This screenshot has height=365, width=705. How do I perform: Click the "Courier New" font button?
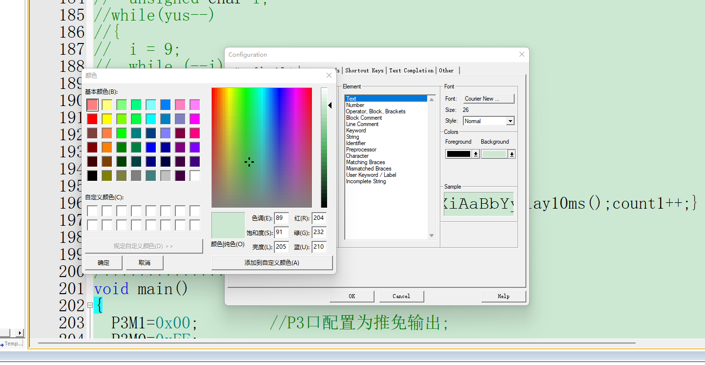[x=488, y=98]
